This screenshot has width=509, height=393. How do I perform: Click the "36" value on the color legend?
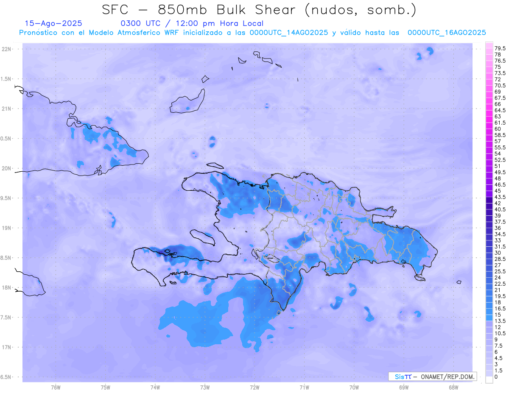pos(498,228)
